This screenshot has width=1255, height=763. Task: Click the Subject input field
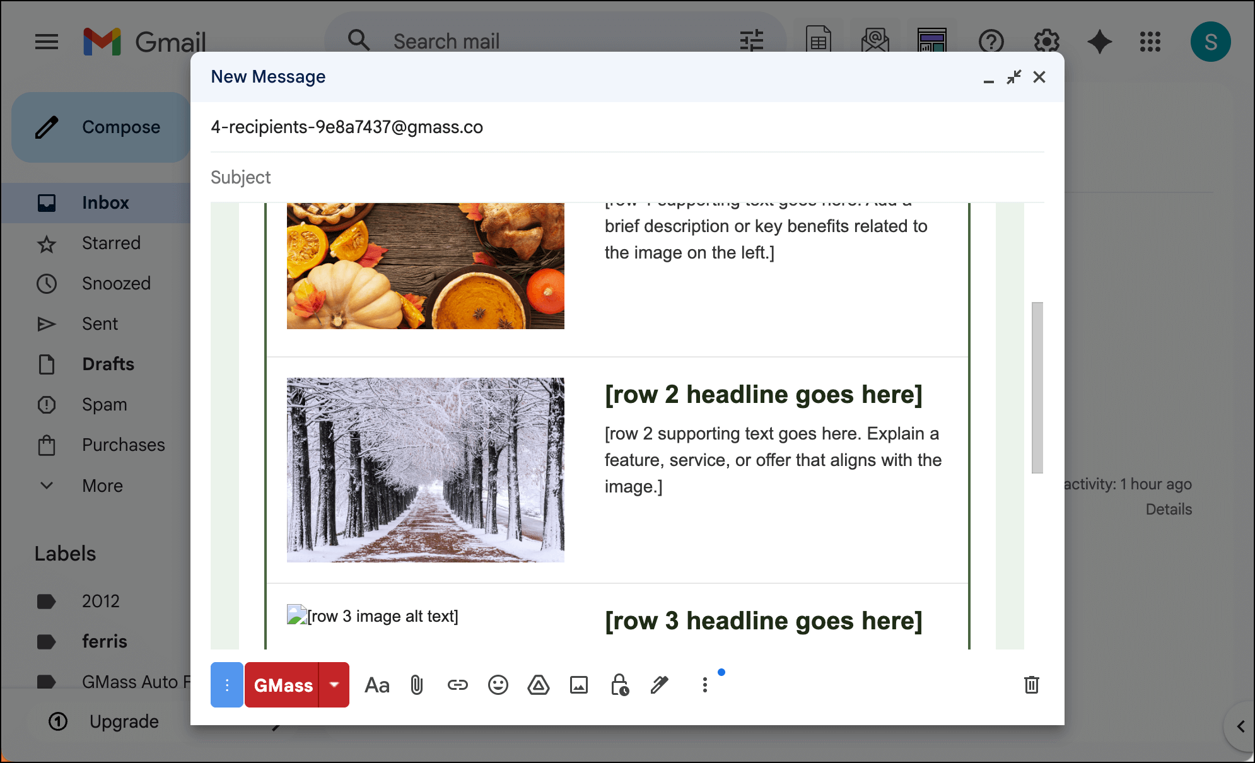coord(624,177)
